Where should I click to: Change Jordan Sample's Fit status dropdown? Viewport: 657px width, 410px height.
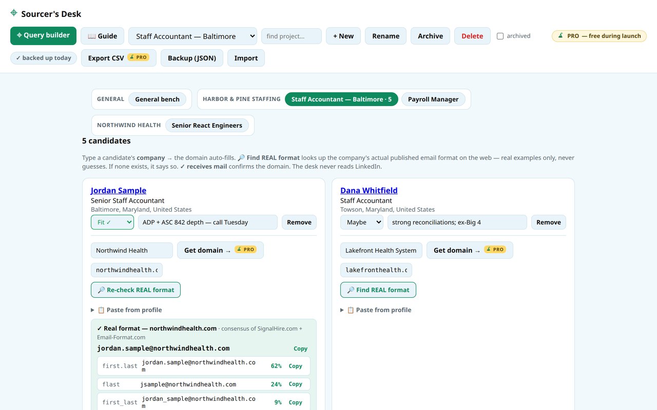(x=112, y=222)
